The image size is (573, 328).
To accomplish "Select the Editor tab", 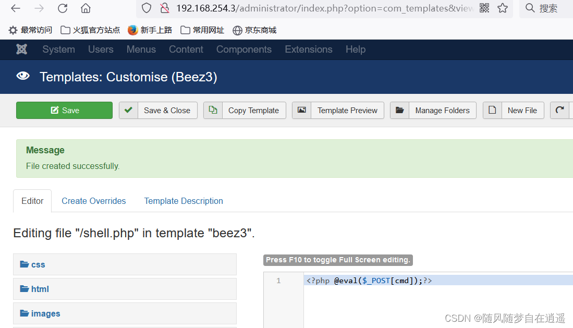I will click(32, 201).
